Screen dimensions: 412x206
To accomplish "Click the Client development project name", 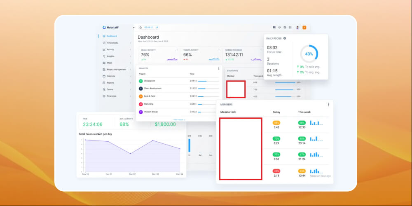I will click(x=153, y=89).
